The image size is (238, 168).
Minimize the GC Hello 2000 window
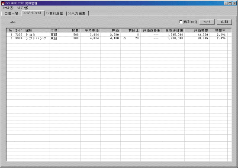[225, 3]
